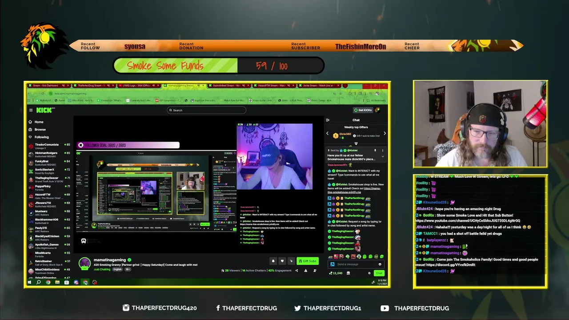Open the shop icon next to 11,240

coord(348,273)
